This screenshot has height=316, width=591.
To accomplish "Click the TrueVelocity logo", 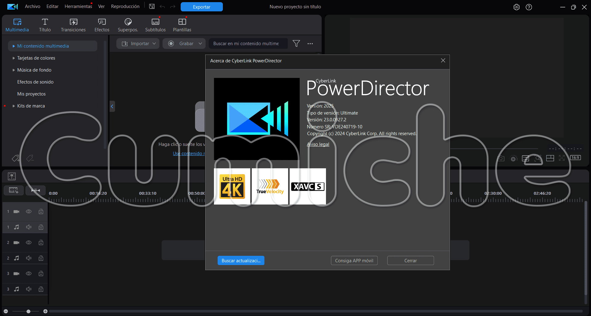I will (270, 186).
